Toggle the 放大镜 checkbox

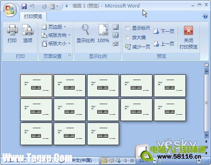click(x=127, y=37)
